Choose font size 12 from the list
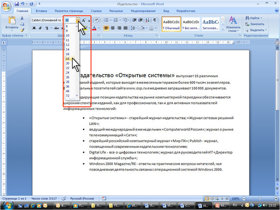280x210 pixels. pyautogui.click(x=70, y=45)
